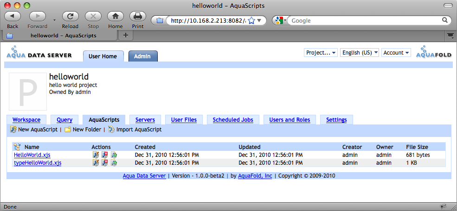This screenshot has width=457, height=211.
Task: Click export arrow icon for HelloWorld.xjs
Action: (114, 155)
